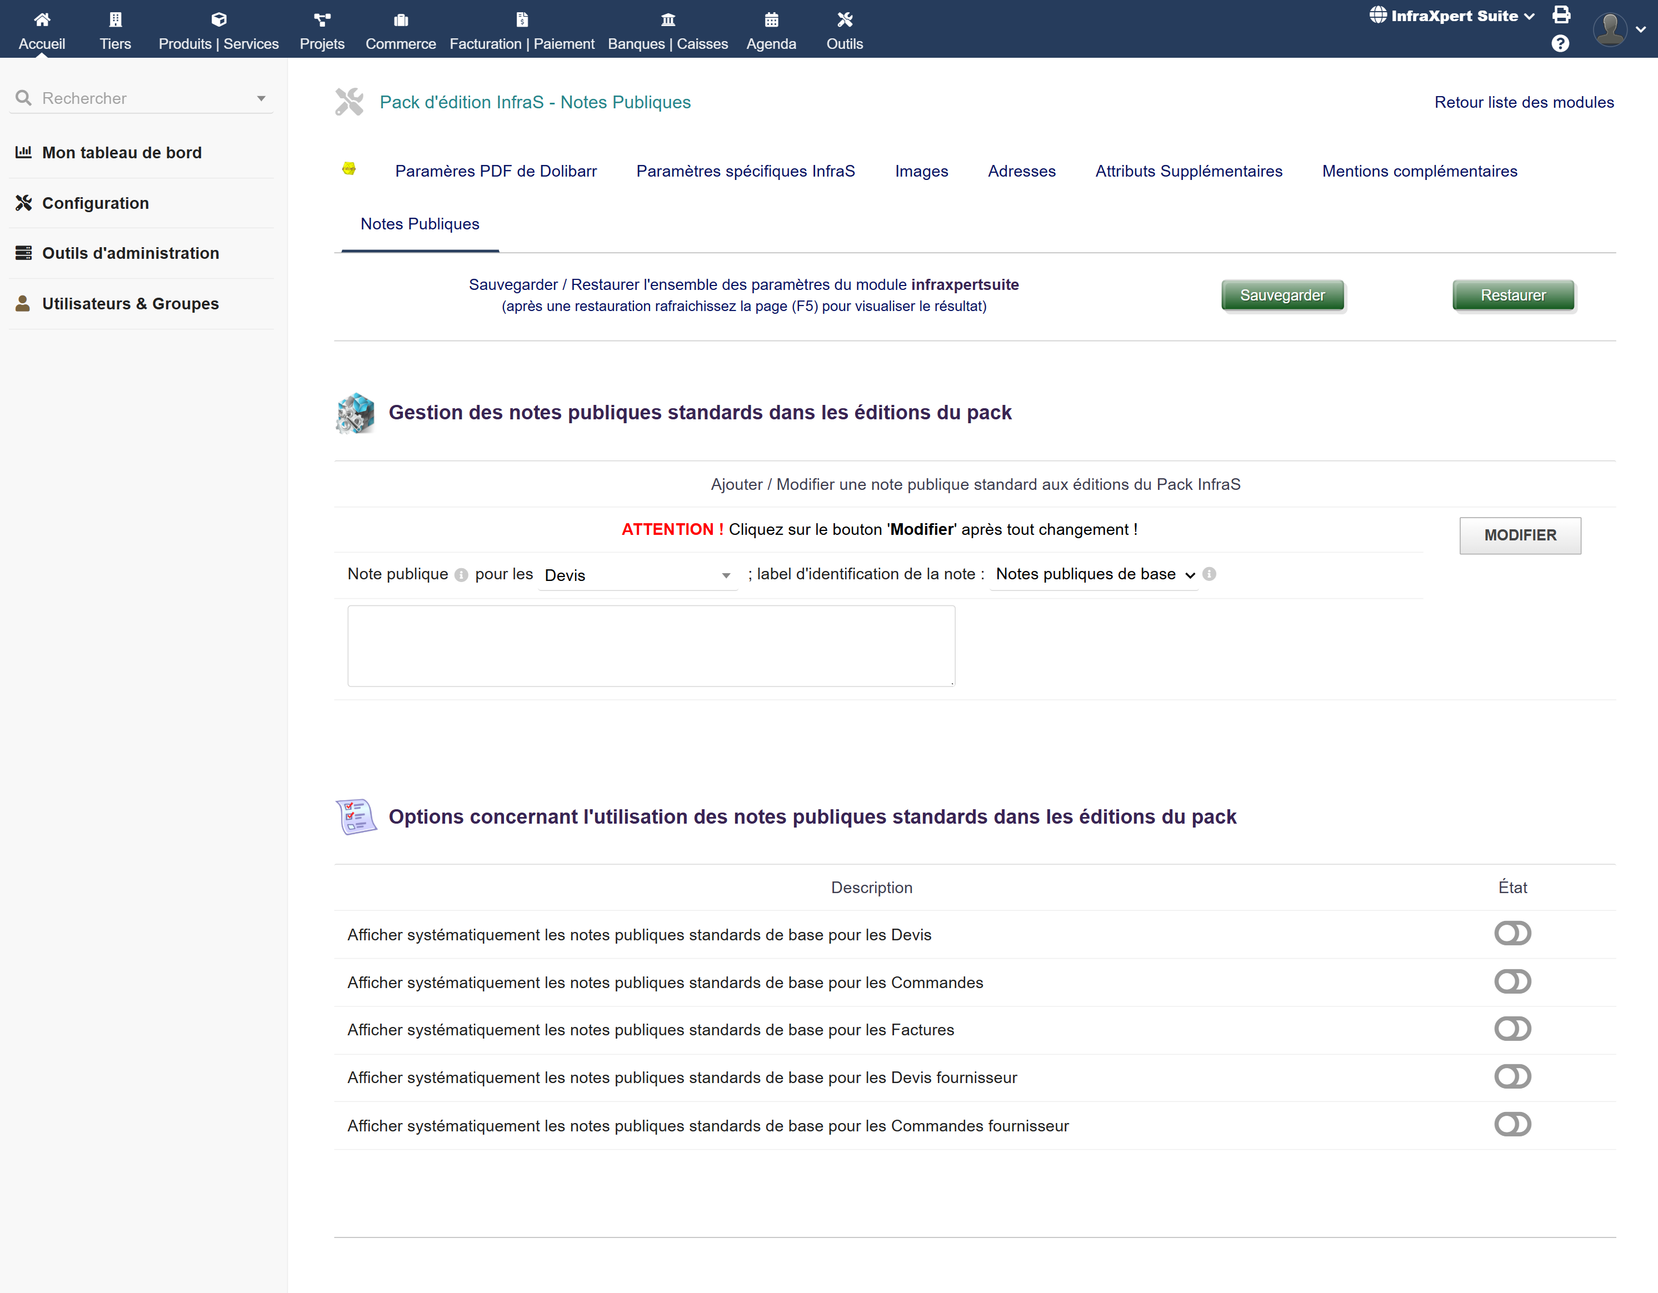Open Notes publiques de base dropdown
The image size is (1658, 1293).
[x=1094, y=574]
